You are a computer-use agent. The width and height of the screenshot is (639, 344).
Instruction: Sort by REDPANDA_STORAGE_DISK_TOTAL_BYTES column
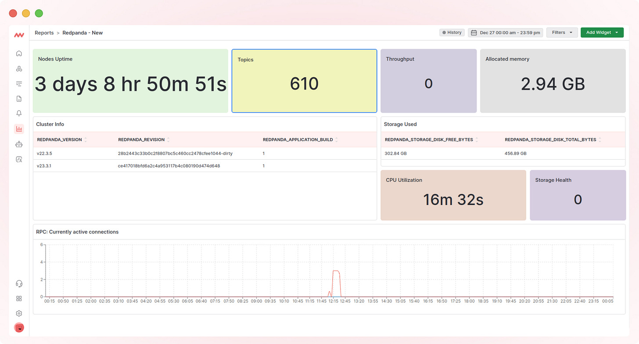tap(553, 140)
